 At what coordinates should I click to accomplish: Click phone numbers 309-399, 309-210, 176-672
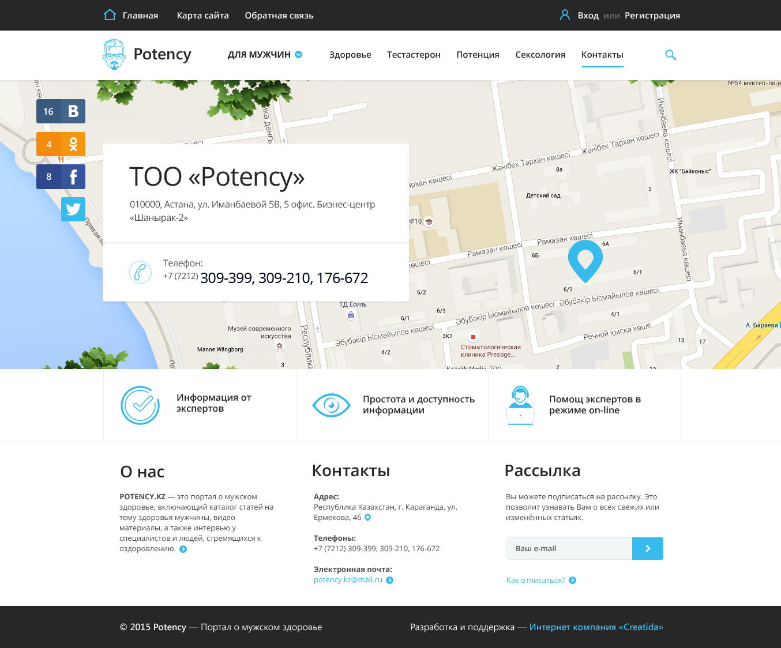tap(284, 278)
